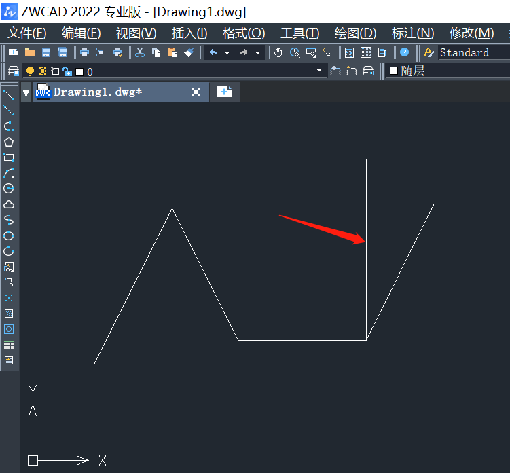Click the Make block tool

9,282
